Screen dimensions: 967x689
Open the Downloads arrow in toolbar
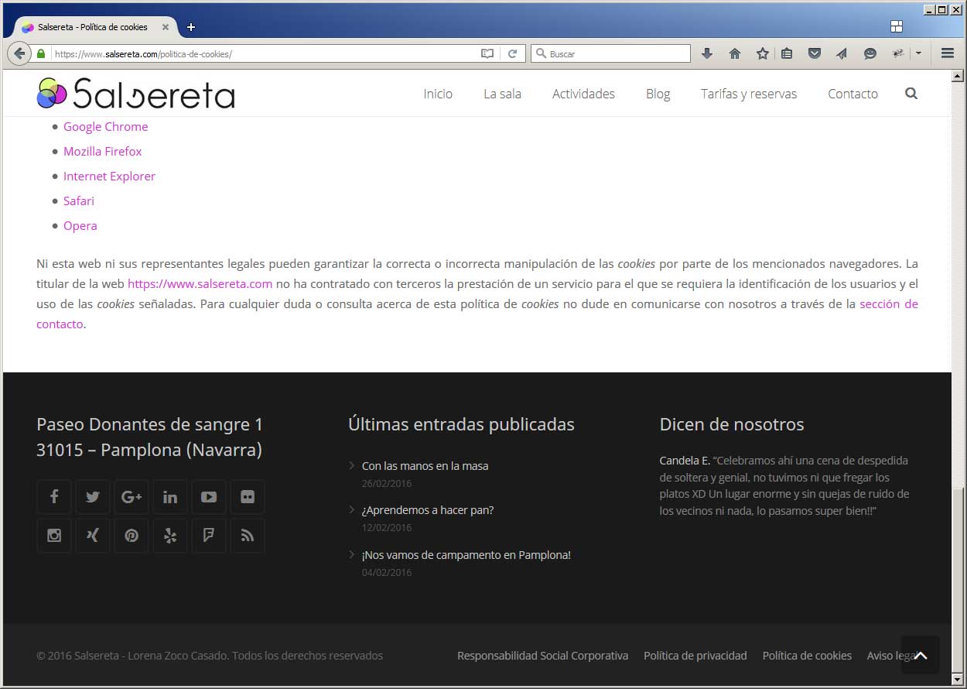pos(706,53)
